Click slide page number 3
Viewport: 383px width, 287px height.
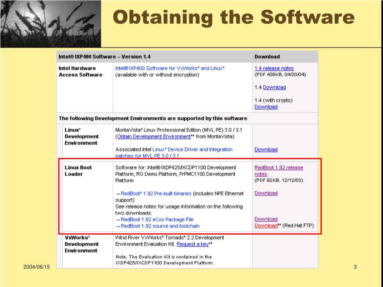pyautogui.click(x=355, y=267)
